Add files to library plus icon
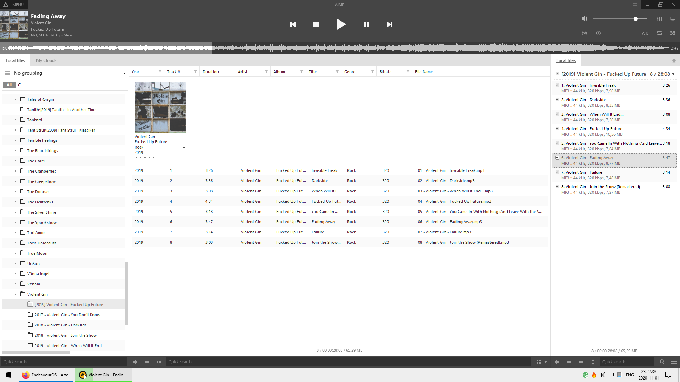The image size is (680, 382). point(135,362)
